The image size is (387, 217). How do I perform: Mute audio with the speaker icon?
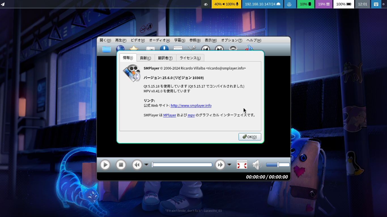[x=257, y=165]
